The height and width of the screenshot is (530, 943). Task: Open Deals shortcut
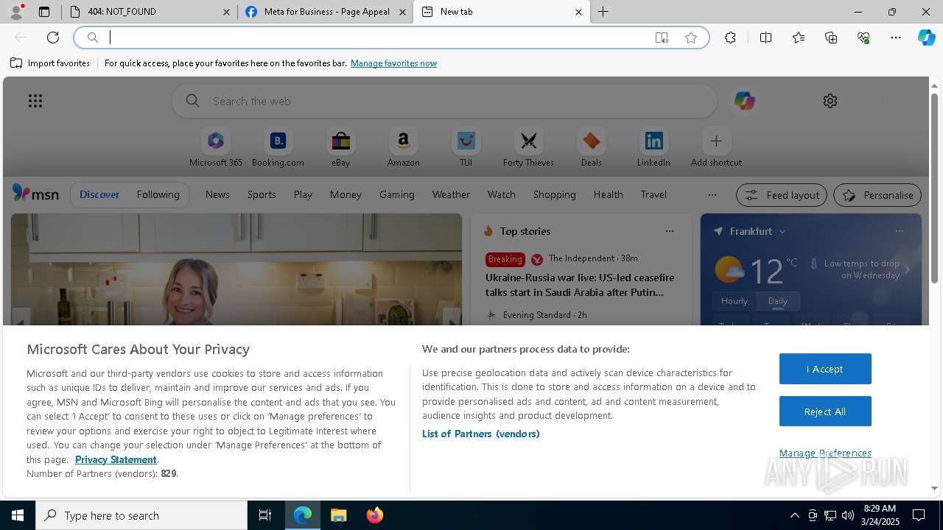591,148
